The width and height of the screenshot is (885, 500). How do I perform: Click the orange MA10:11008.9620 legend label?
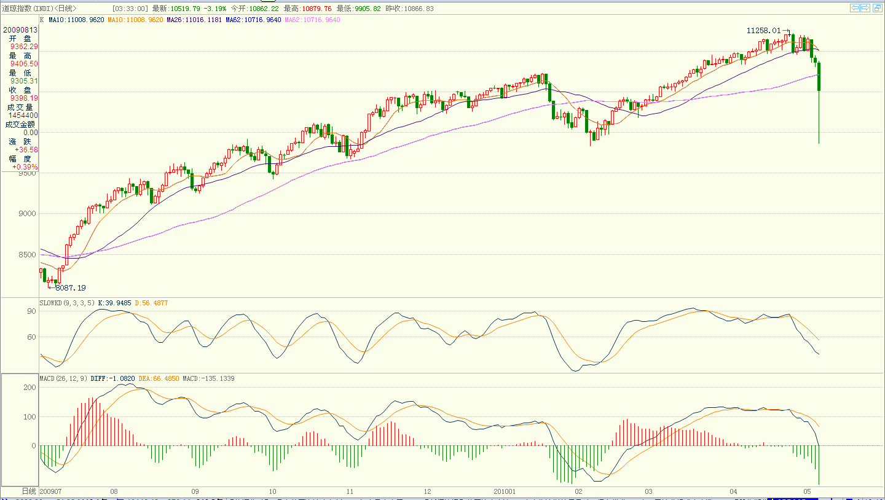[x=135, y=20]
